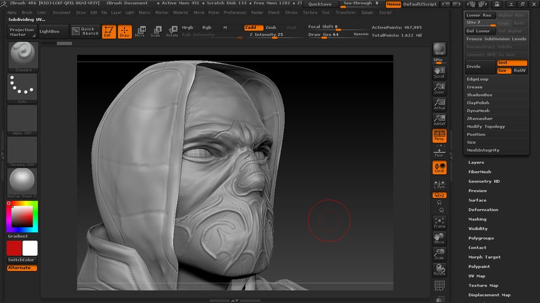This screenshot has height=303, width=540.
Task: Click the AAHalf view icon
Action: pos(439,120)
